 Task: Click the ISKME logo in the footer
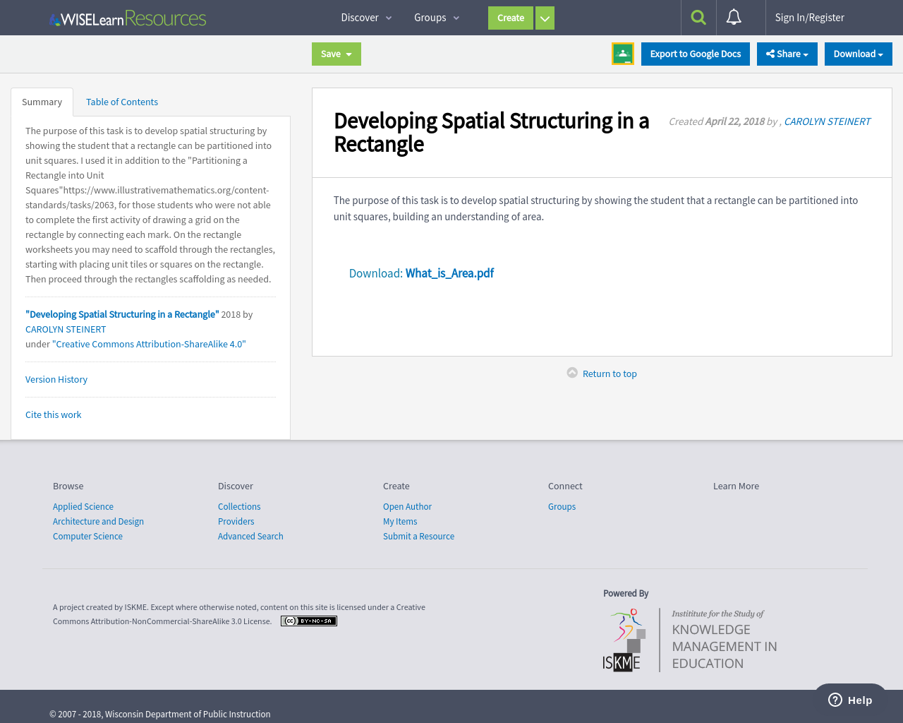pos(623,639)
